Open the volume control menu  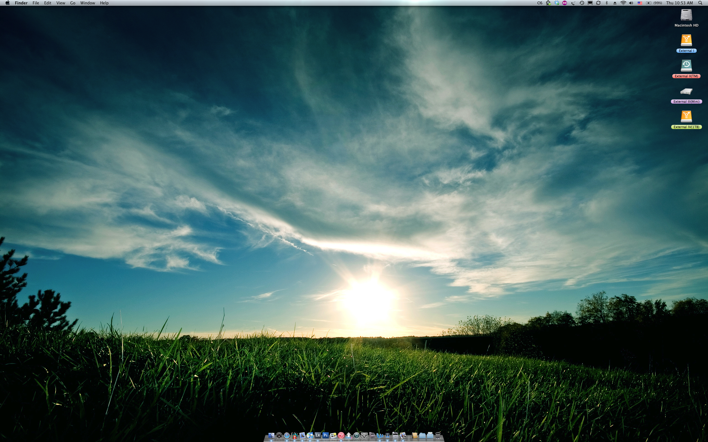[x=631, y=3]
